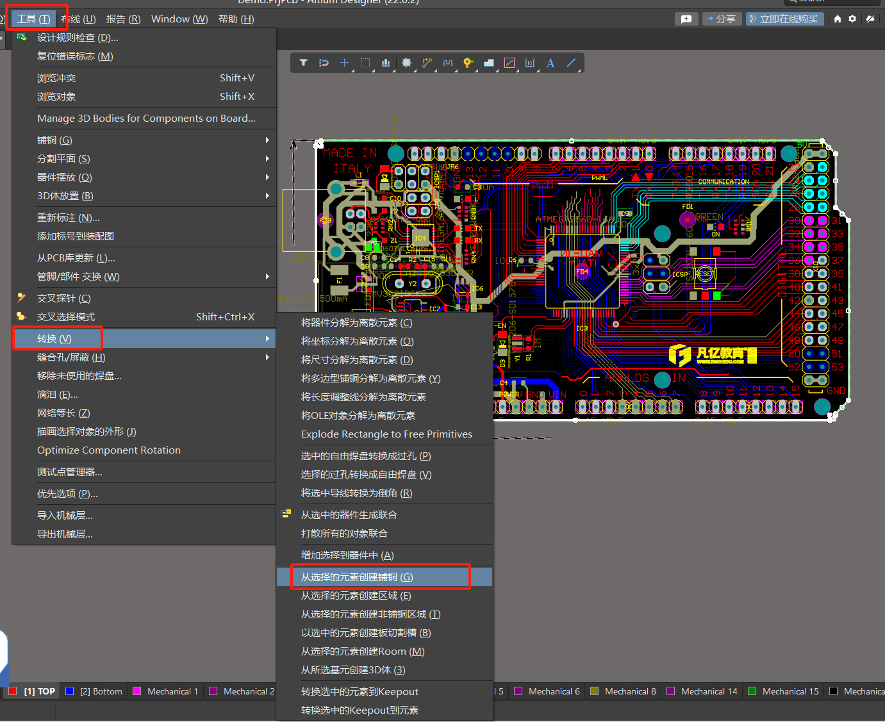Click the green Mechanical 15 color swatch
The width and height of the screenshot is (885, 722).
click(752, 691)
